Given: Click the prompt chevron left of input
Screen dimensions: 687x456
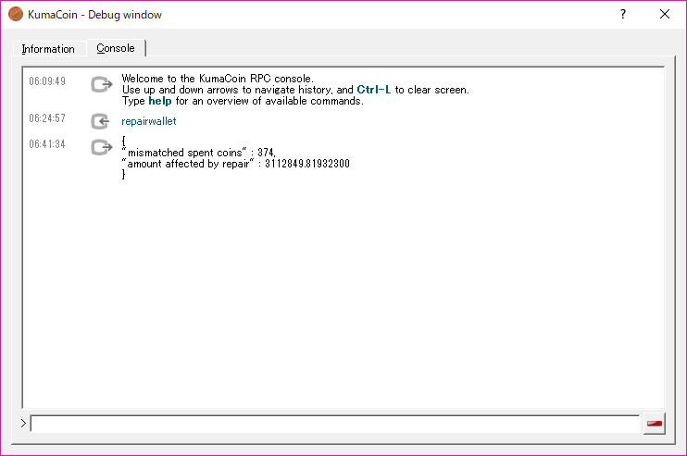Looking at the screenshot, I should tap(24, 424).
